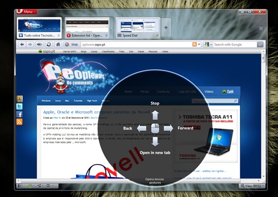Go to the home page icon
The height and width of the screenshot is (197, 278).
(x=58, y=44)
